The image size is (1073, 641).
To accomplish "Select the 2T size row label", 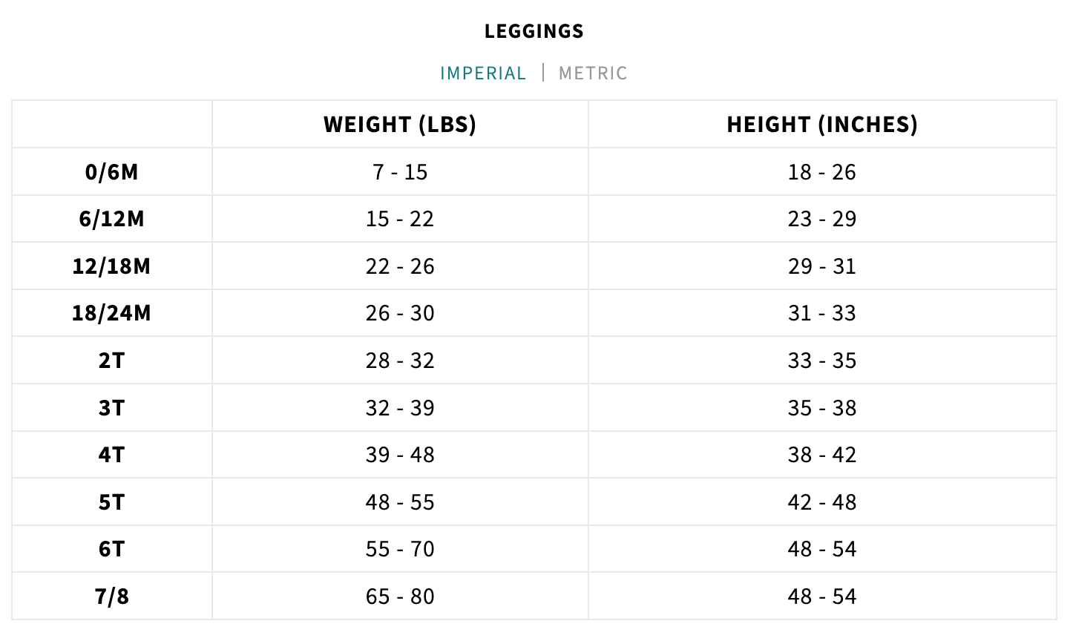I will point(112,361).
